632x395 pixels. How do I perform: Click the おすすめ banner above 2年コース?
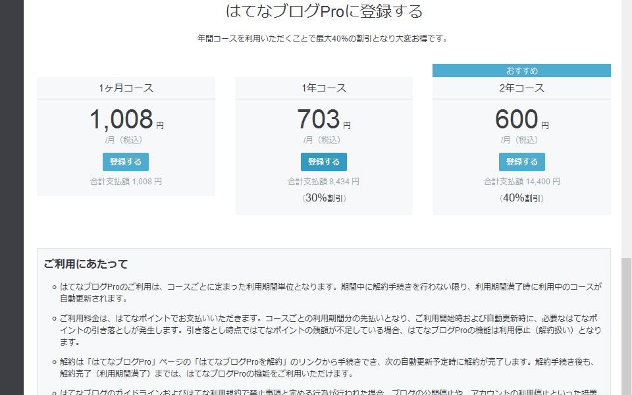[521, 70]
